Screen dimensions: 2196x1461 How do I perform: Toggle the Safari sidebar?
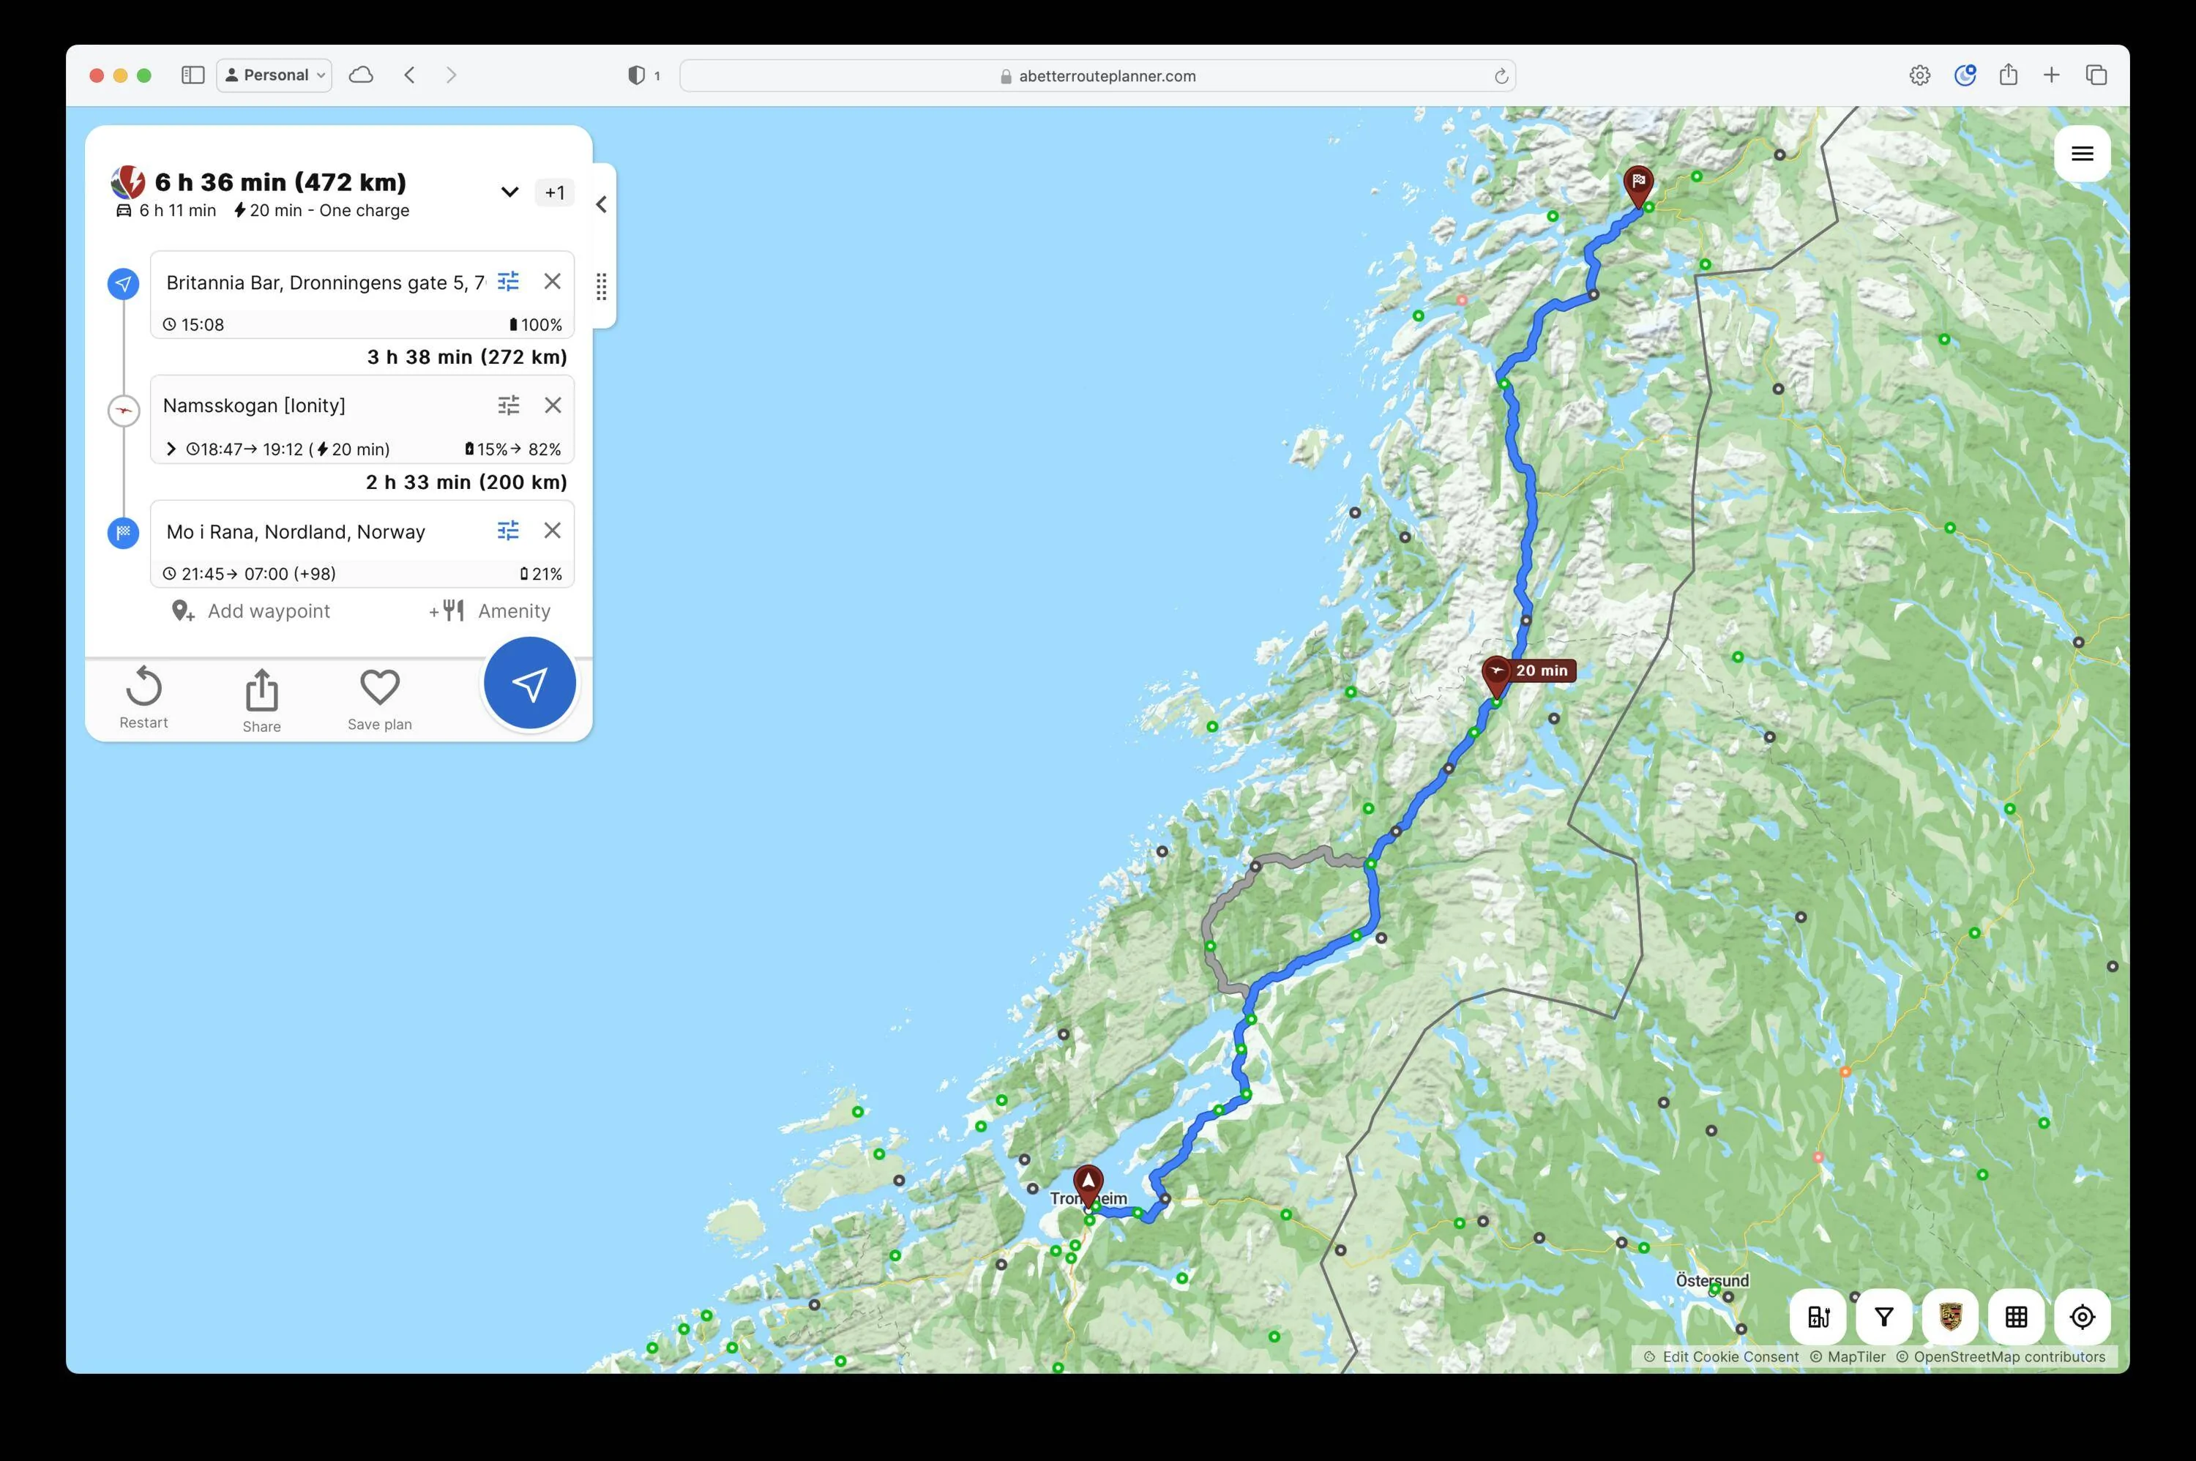pos(193,75)
